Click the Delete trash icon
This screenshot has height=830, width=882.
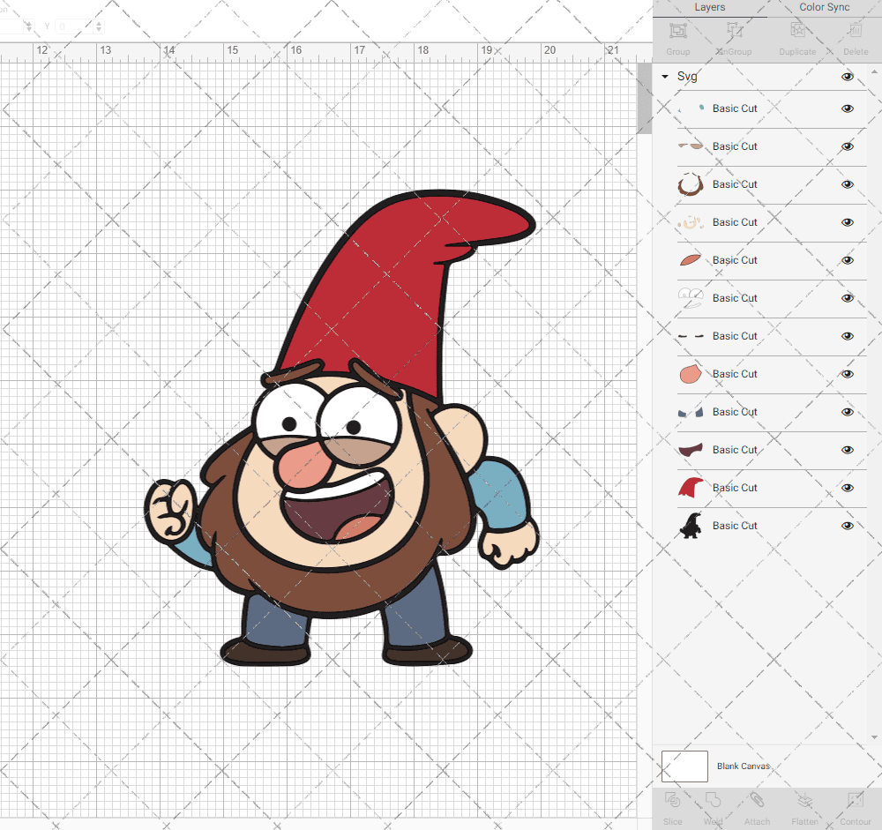pyautogui.click(x=855, y=31)
